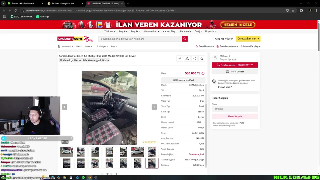Viewport: 320px width, 180px height.
Task: Add the listing to favorites with the star icon
Action: 202,58
